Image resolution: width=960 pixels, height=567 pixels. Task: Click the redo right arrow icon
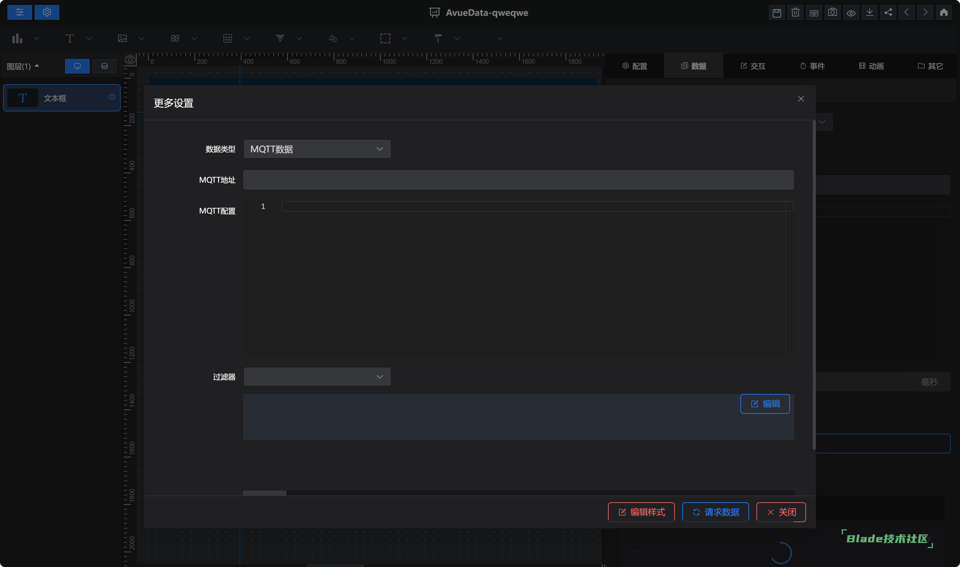coord(925,13)
